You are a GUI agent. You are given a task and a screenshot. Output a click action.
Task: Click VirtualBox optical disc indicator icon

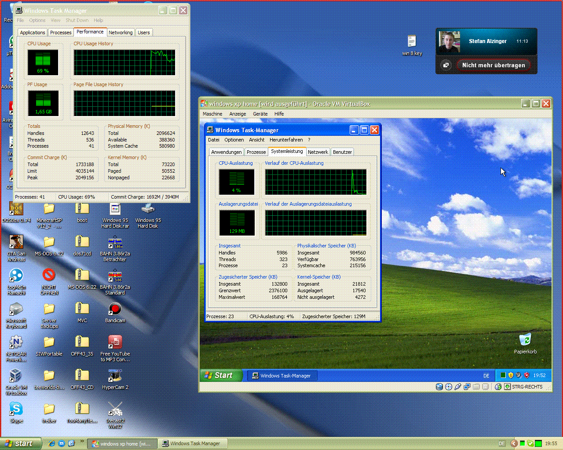coord(448,387)
